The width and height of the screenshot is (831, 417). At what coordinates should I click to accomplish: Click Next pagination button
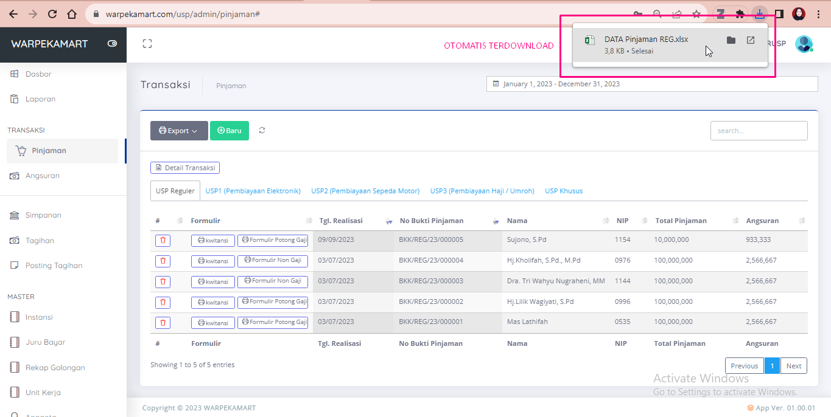pyautogui.click(x=794, y=365)
